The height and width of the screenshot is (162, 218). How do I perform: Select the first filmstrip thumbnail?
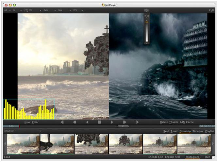[23, 144]
